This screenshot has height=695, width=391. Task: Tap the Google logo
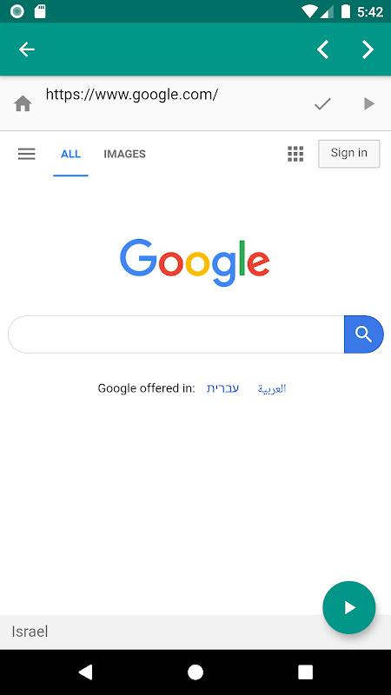[195, 262]
